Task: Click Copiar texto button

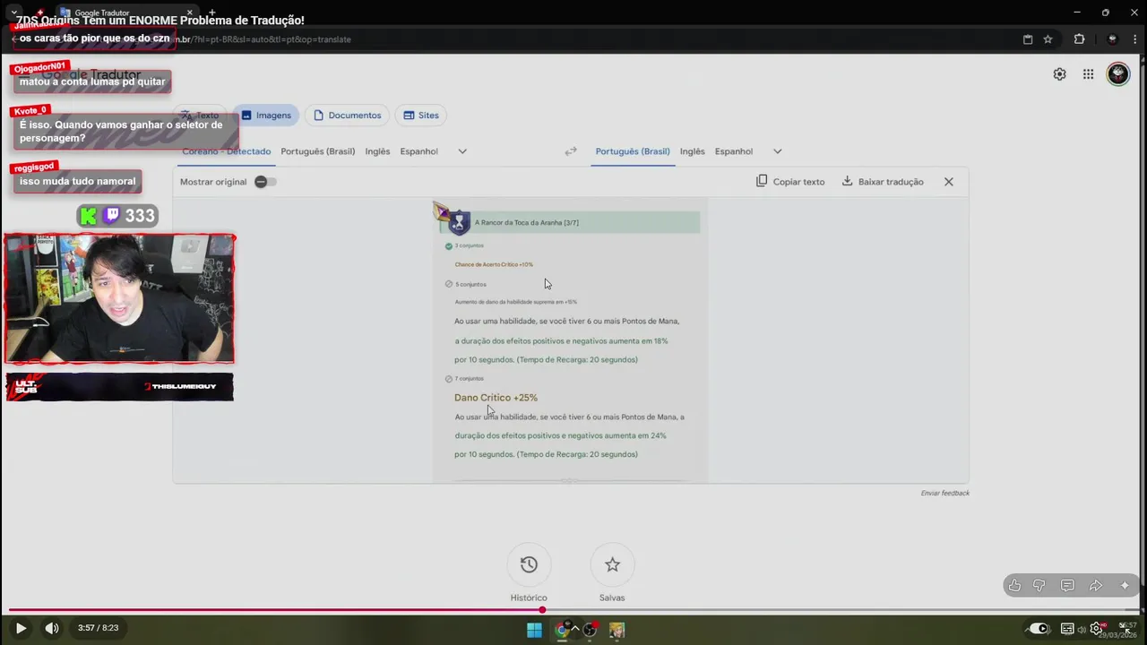Action: click(790, 181)
